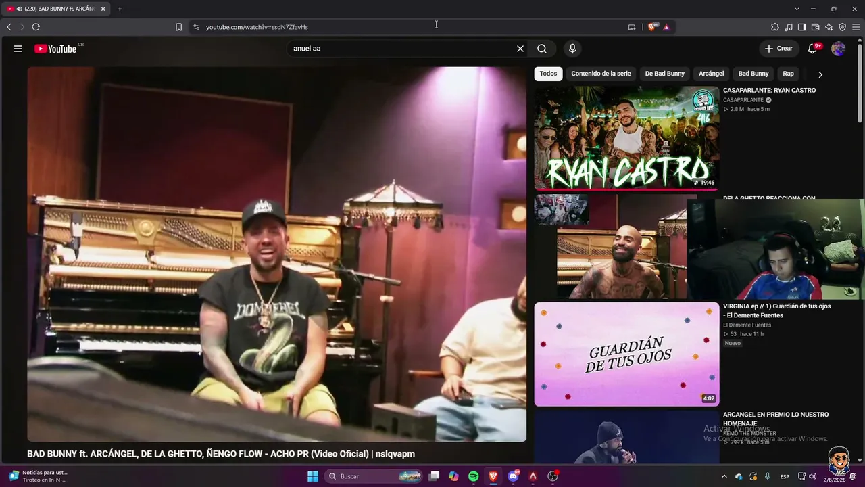Click the Crear button
Image resolution: width=865 pixels, height=487 pixels.
[778, 49]
